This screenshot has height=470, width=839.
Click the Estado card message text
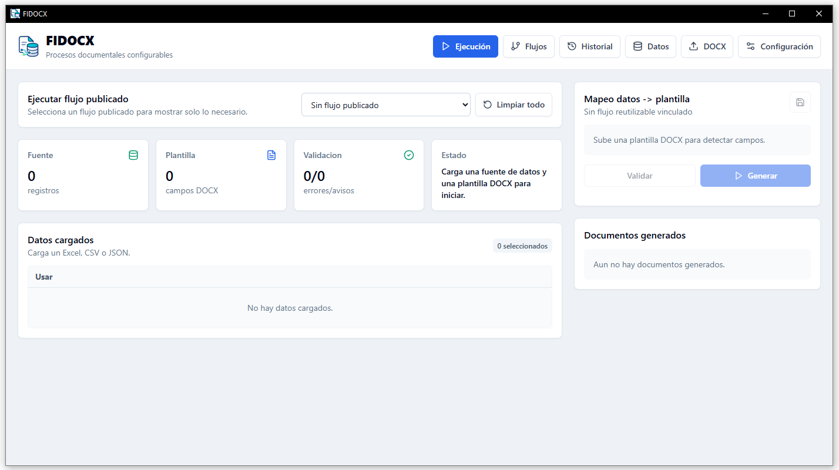point(494,183)
